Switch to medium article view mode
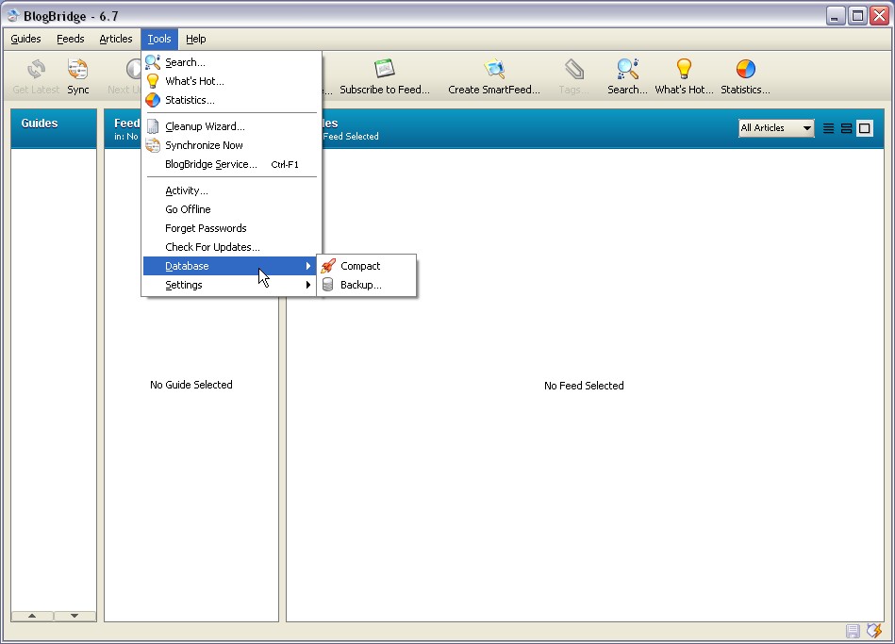Screen dimensions: 895x644 [847, 128]
